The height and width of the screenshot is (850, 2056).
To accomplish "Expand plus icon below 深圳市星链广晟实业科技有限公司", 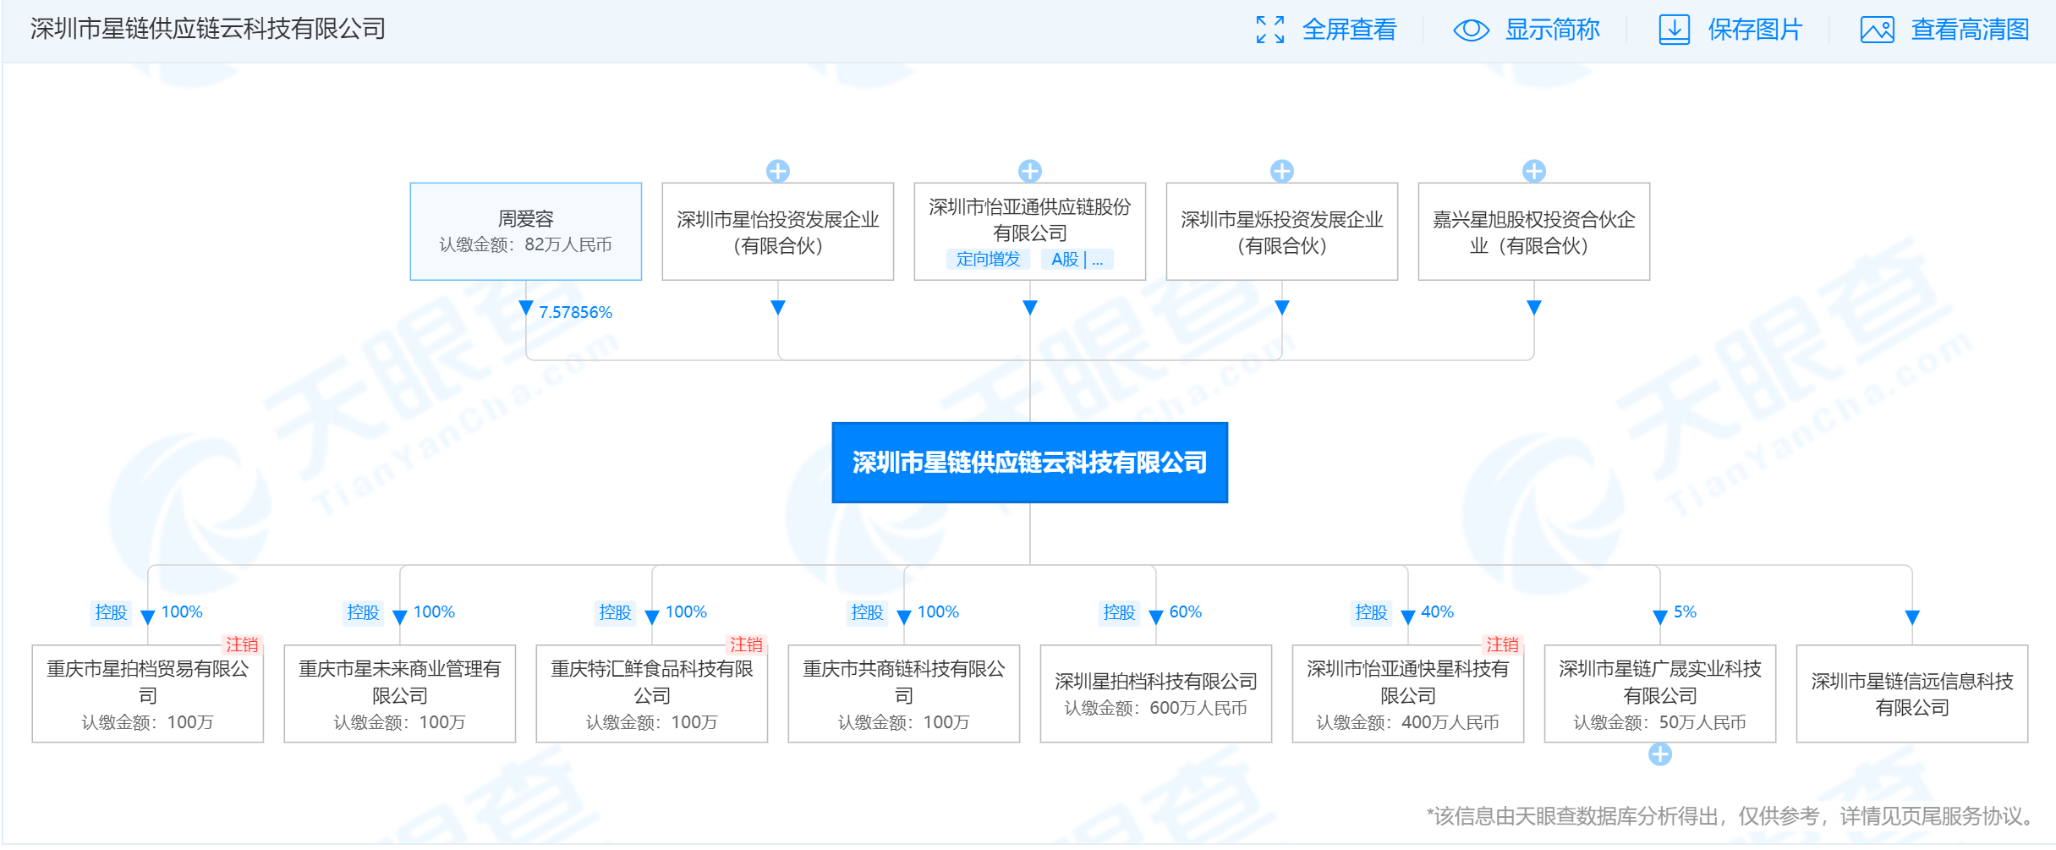I will pos(1659,754).
